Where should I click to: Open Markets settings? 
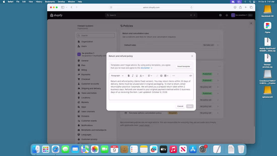click(x=85, y=102)
